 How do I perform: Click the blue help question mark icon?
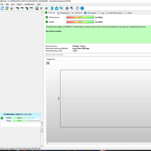pyautogui.click(x=77, y=8)
